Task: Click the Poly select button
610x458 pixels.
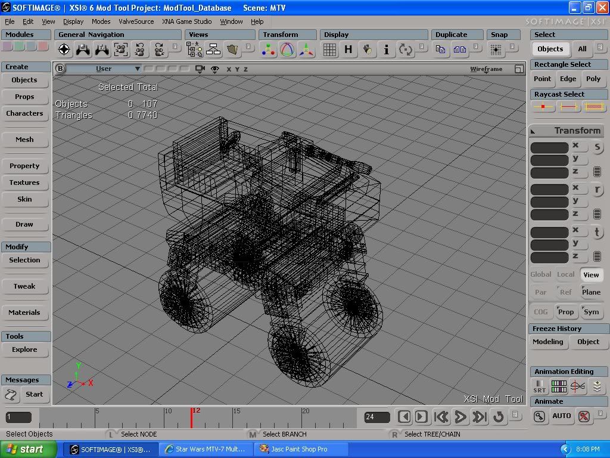Action: coord(593,79)
